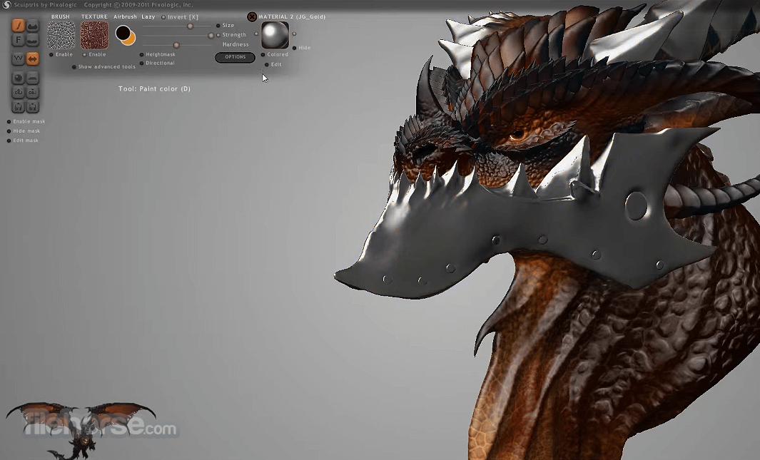Image resolution: width=760 pixels, height=460 pixels.
Task: Click the Strength slider handle
Action: (211, 36)
